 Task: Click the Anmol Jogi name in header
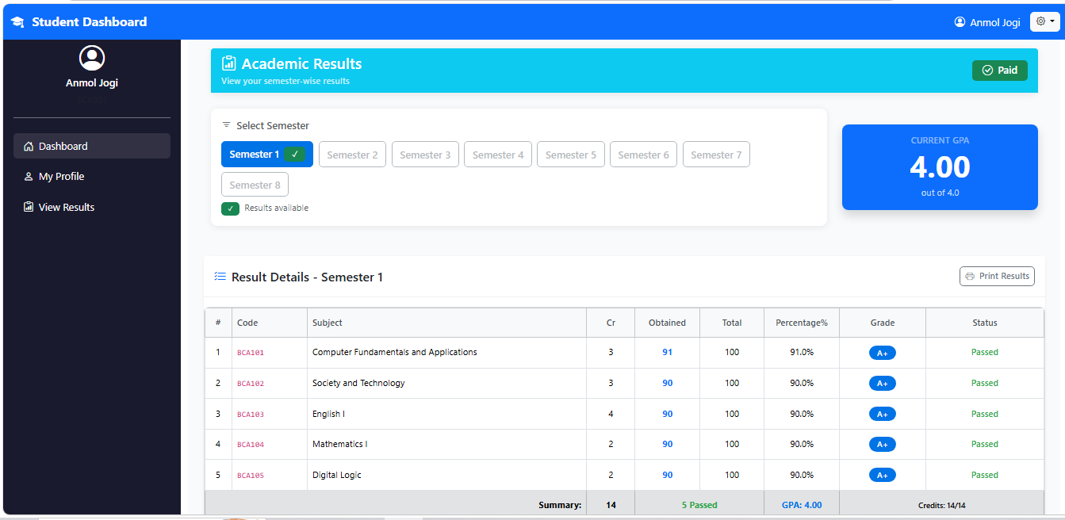coord(995,22)
